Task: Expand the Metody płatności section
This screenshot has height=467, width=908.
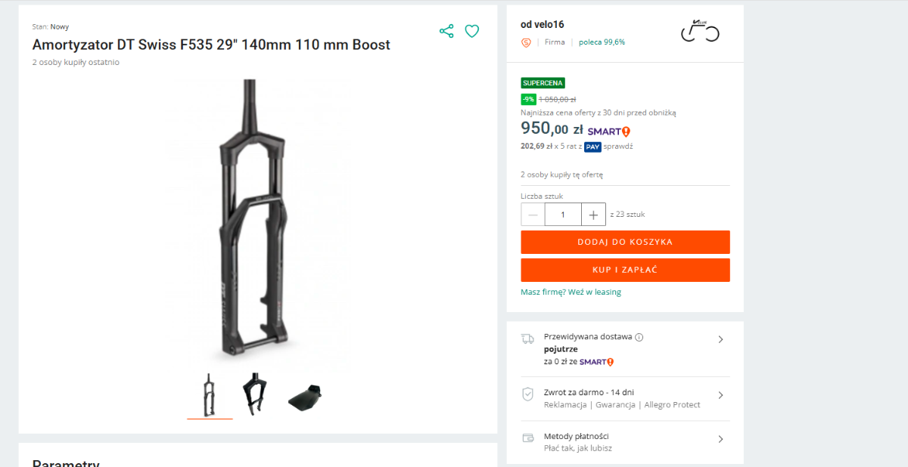Action: pos(720,439)
